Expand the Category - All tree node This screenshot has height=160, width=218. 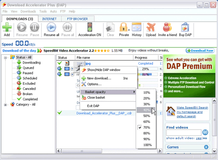click(5, 105)
